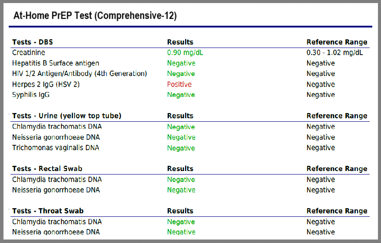Select the Tests - DBS section header
381x243 pixels.
(33, 42)
